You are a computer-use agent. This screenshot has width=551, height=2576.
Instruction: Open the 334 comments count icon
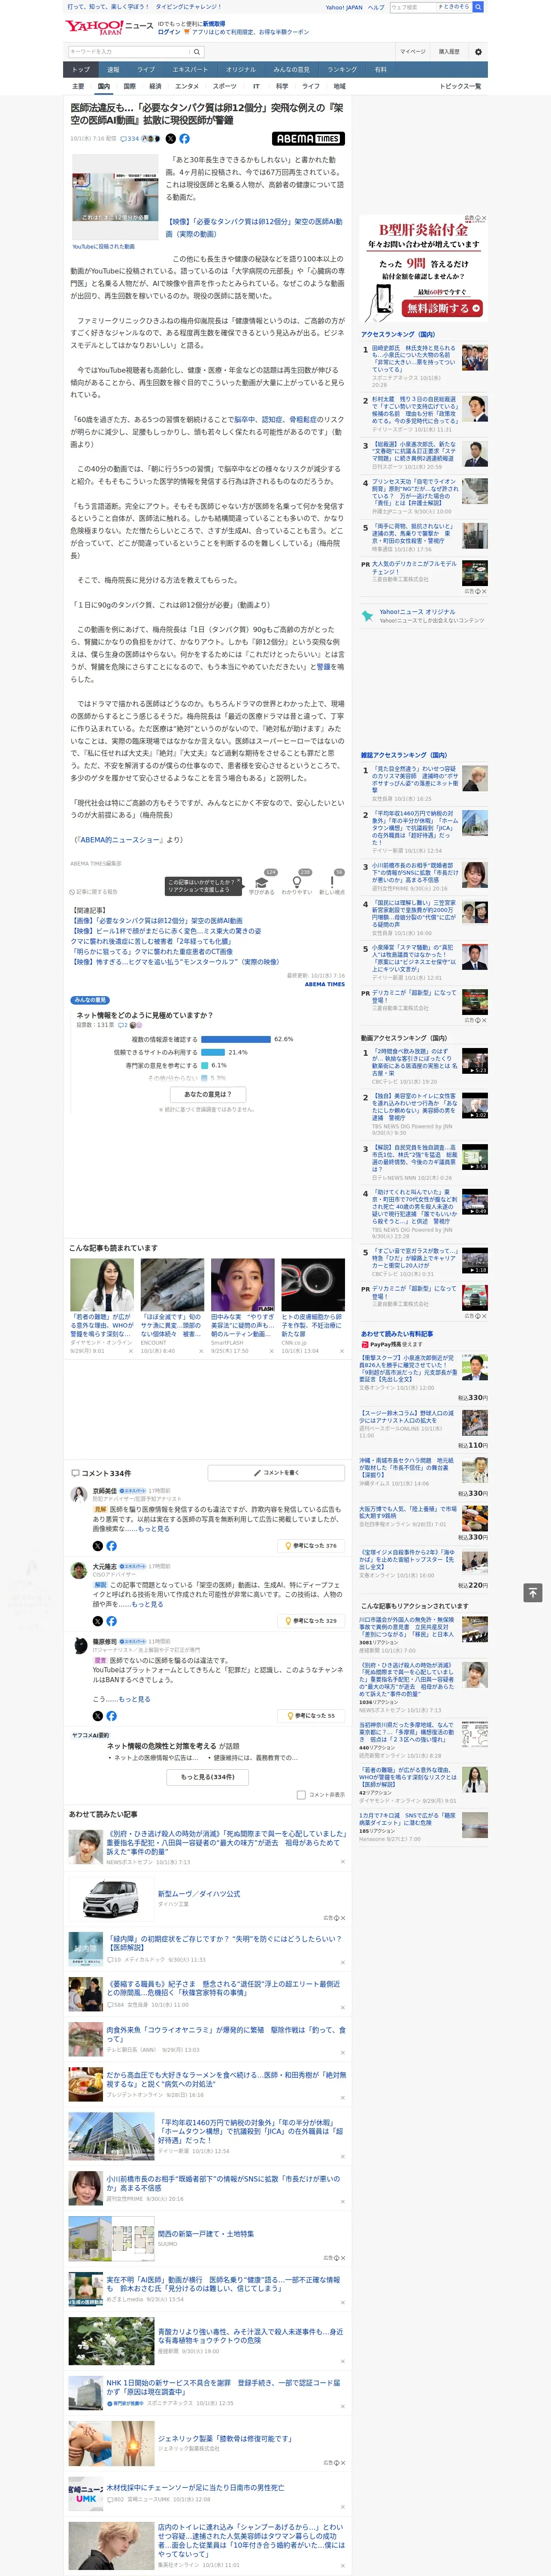[x=129, y=139]
